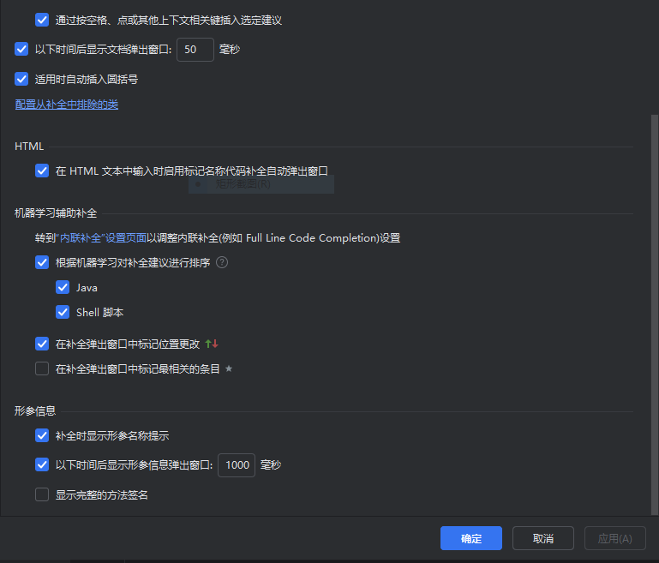Toggle HTML 标记名称代码补全自动弹出窗口 checkbox
This screenshot has width=659, height=563.
(x=42, y=171)
